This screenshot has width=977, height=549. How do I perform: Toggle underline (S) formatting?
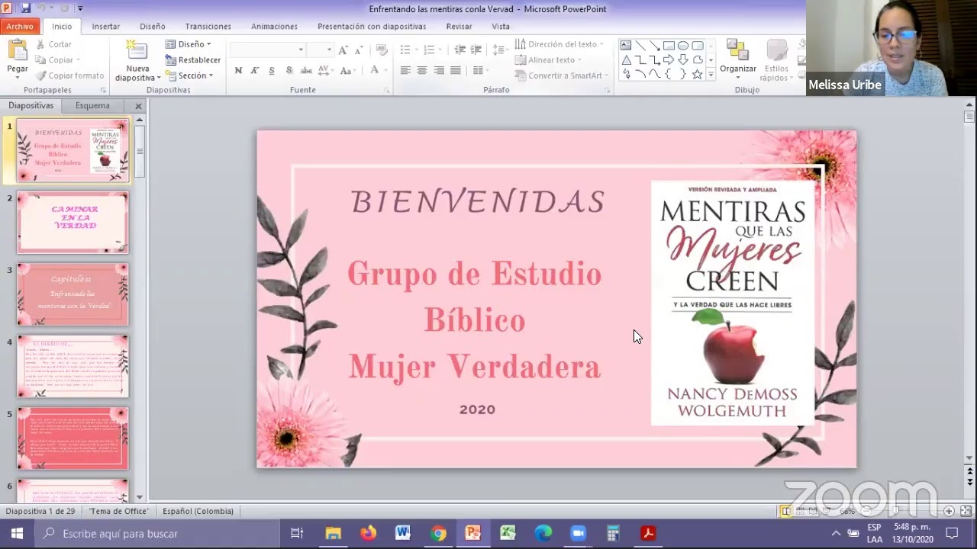[272, 70]
